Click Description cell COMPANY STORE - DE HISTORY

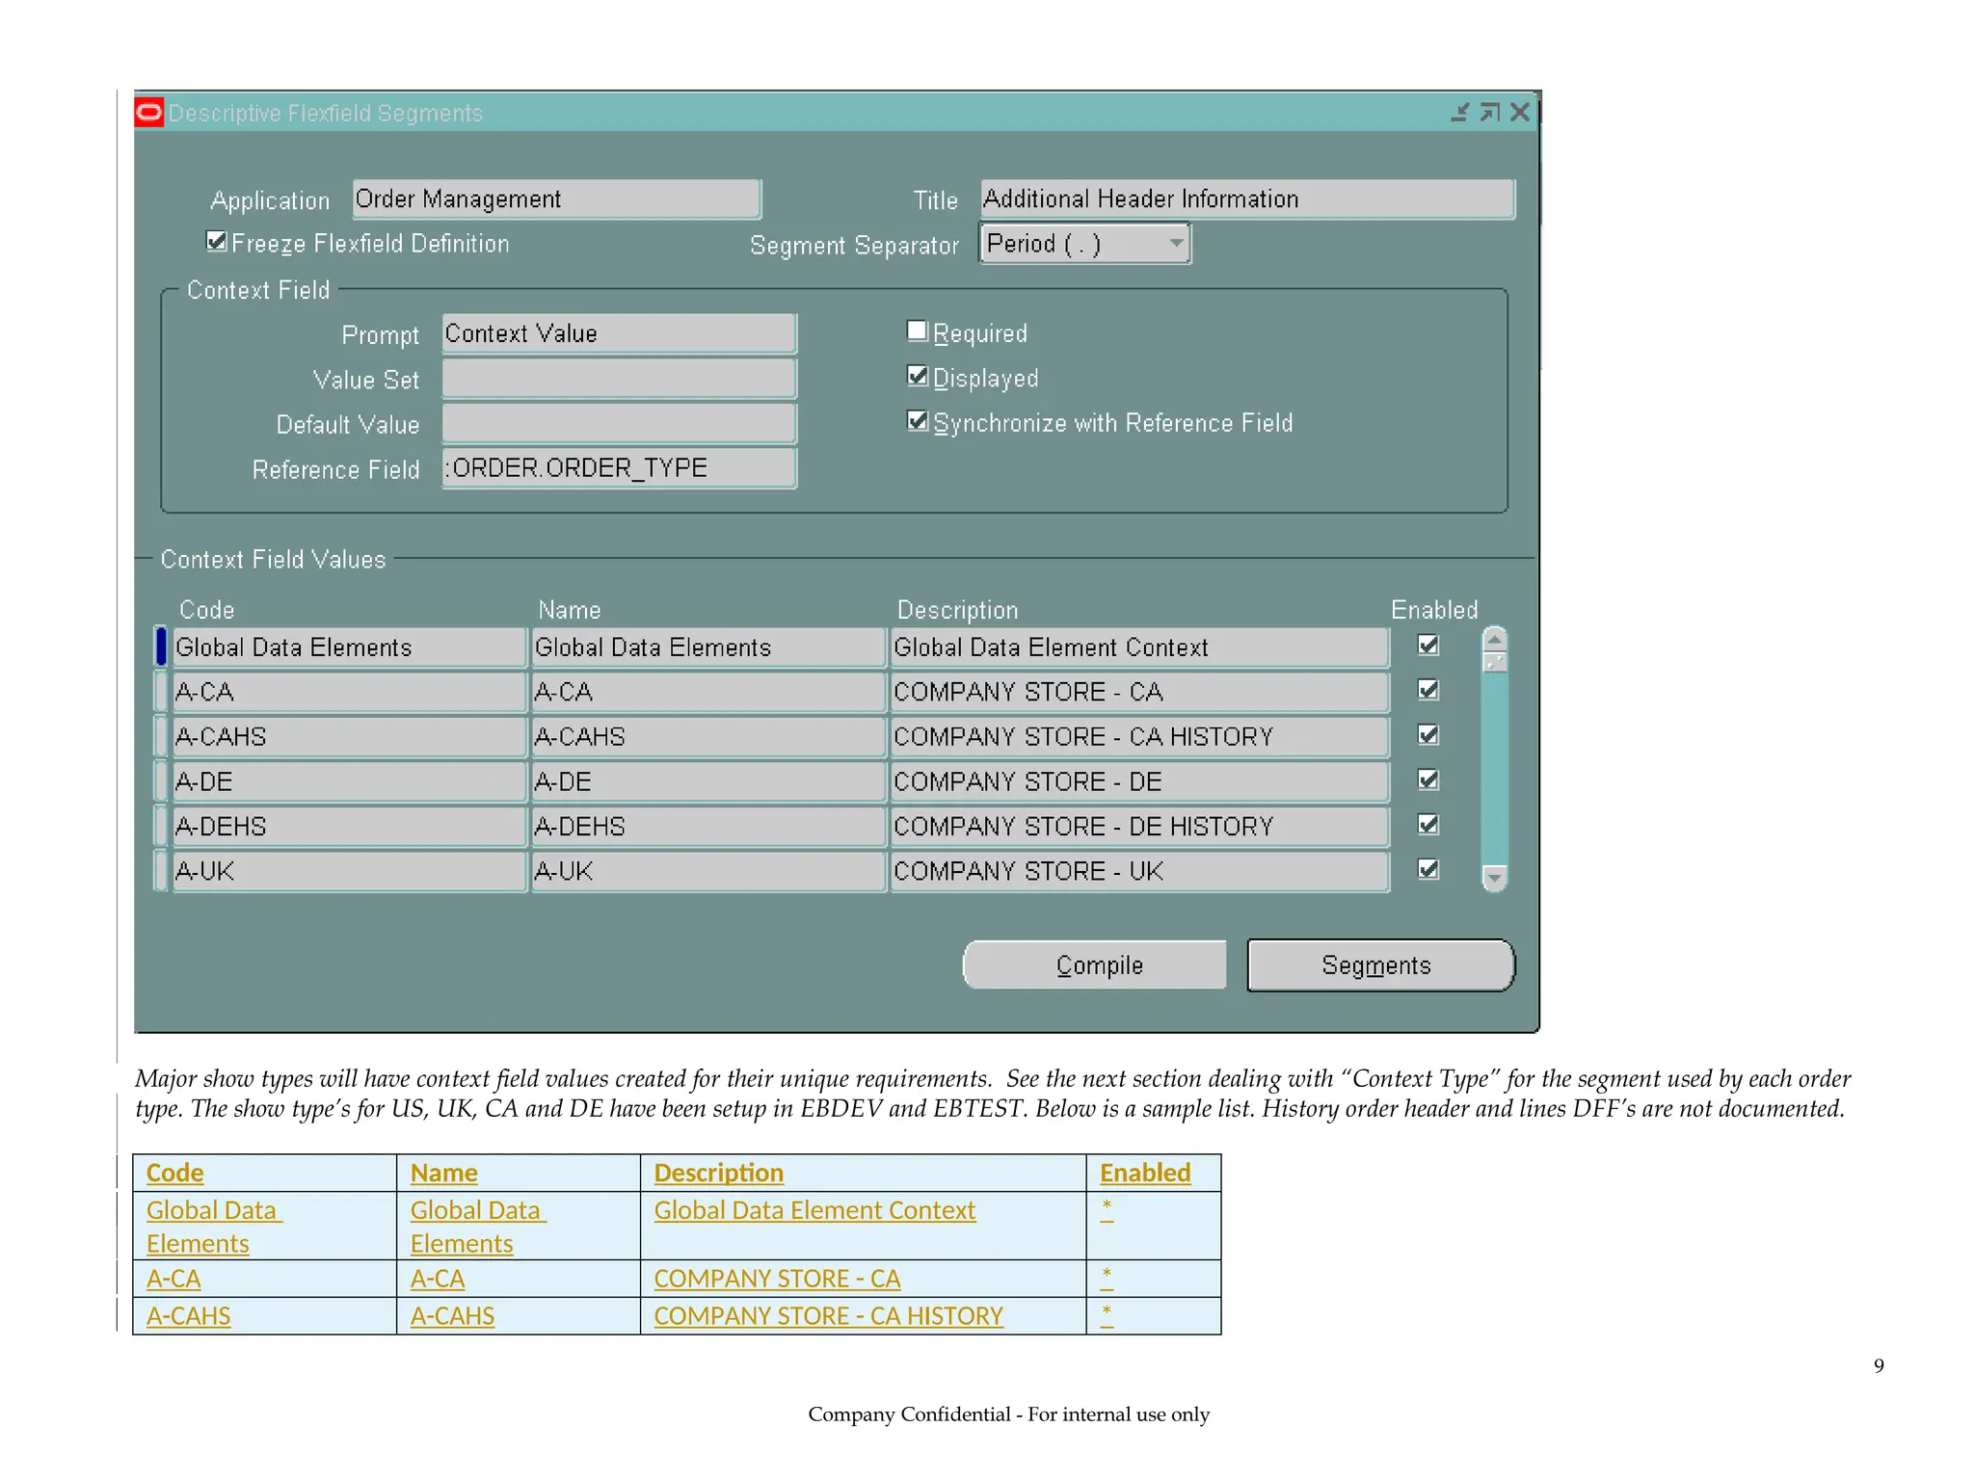click(x=1139, y=826)
